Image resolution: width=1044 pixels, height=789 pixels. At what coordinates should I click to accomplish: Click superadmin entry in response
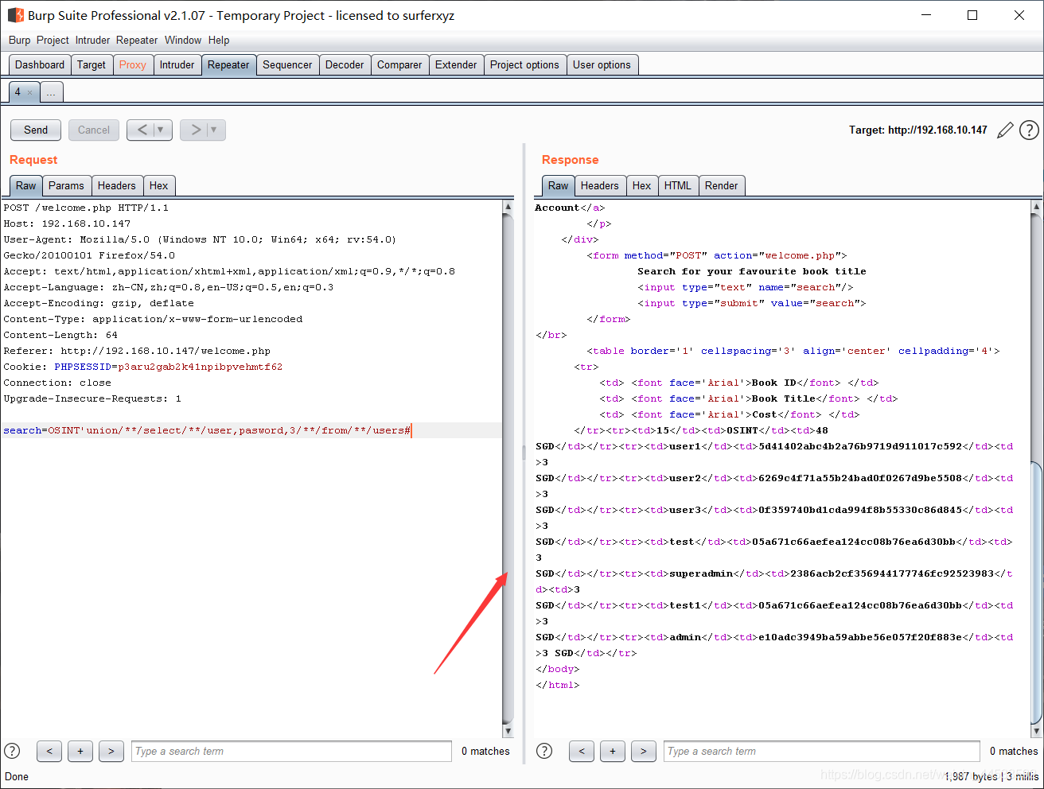[x=701, y=573]
